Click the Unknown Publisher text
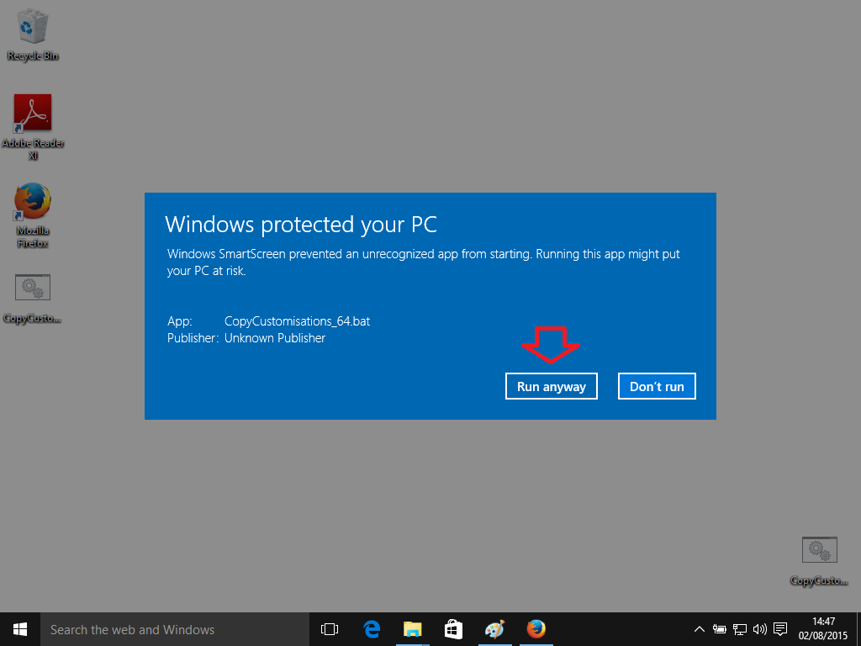861x646 pixels. tap(275, 338)
